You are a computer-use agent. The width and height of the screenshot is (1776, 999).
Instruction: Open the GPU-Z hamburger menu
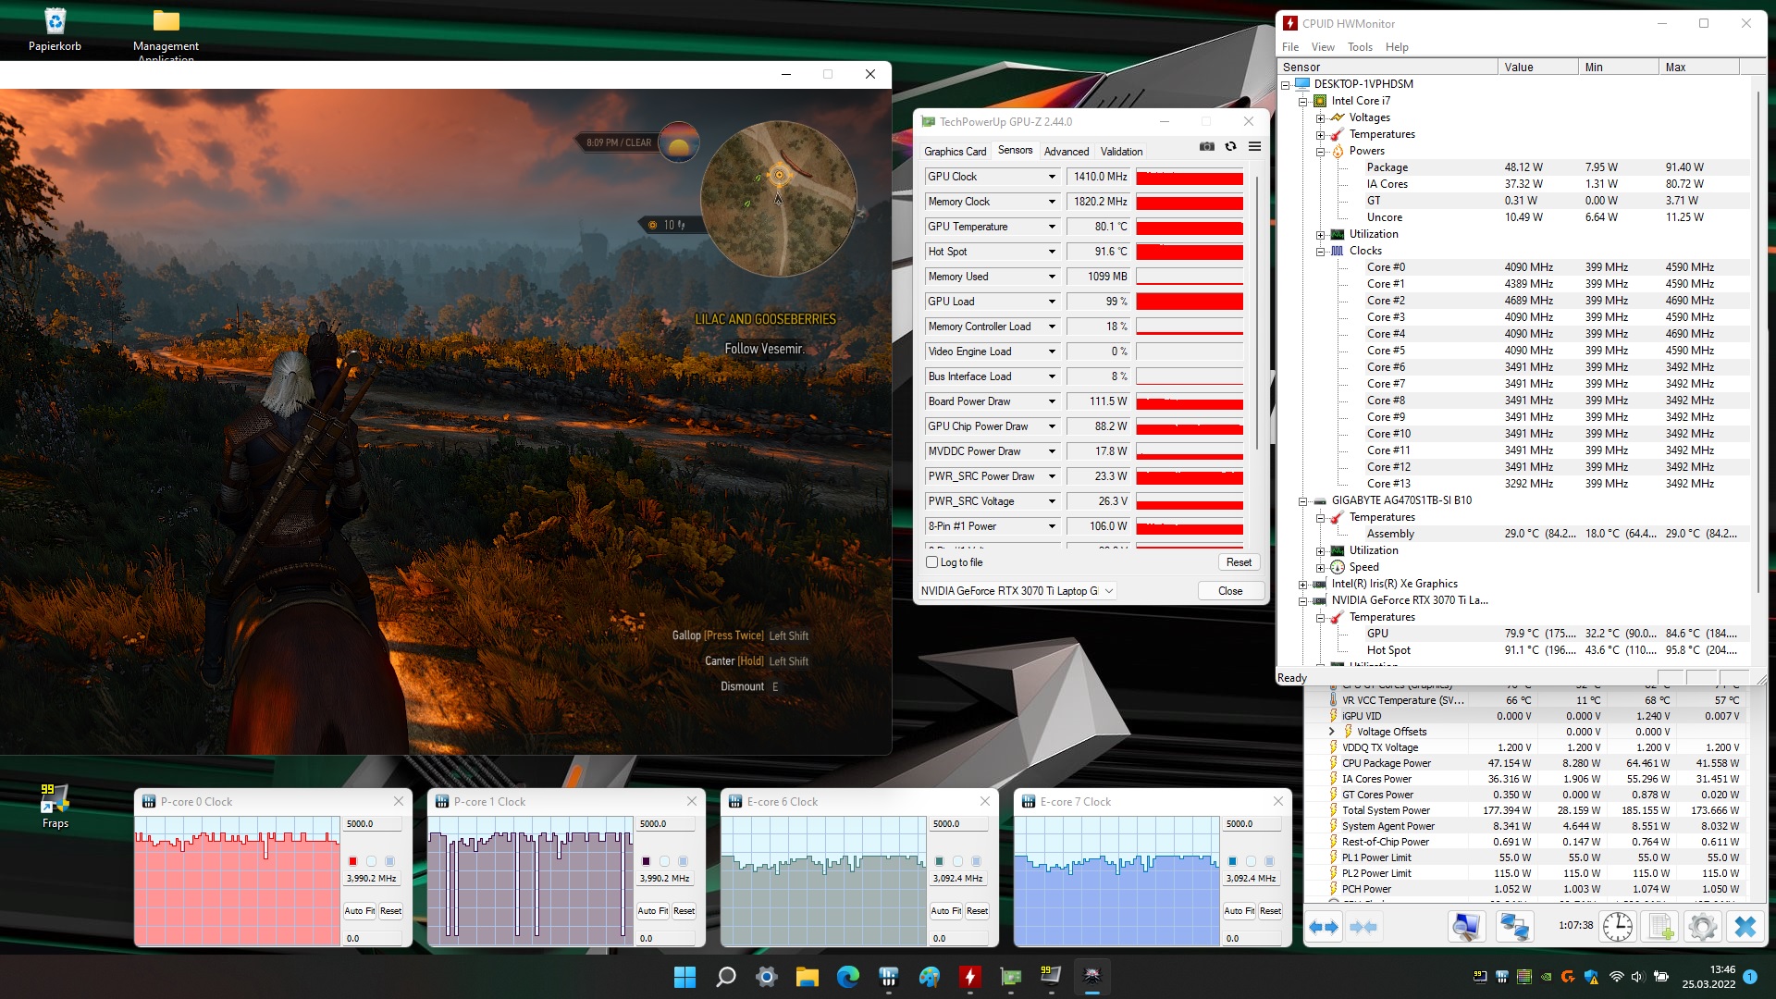1254,146
